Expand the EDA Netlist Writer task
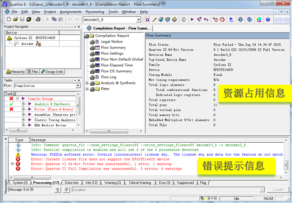The height and width of the screenshot is (203, 292). [23, 125]
